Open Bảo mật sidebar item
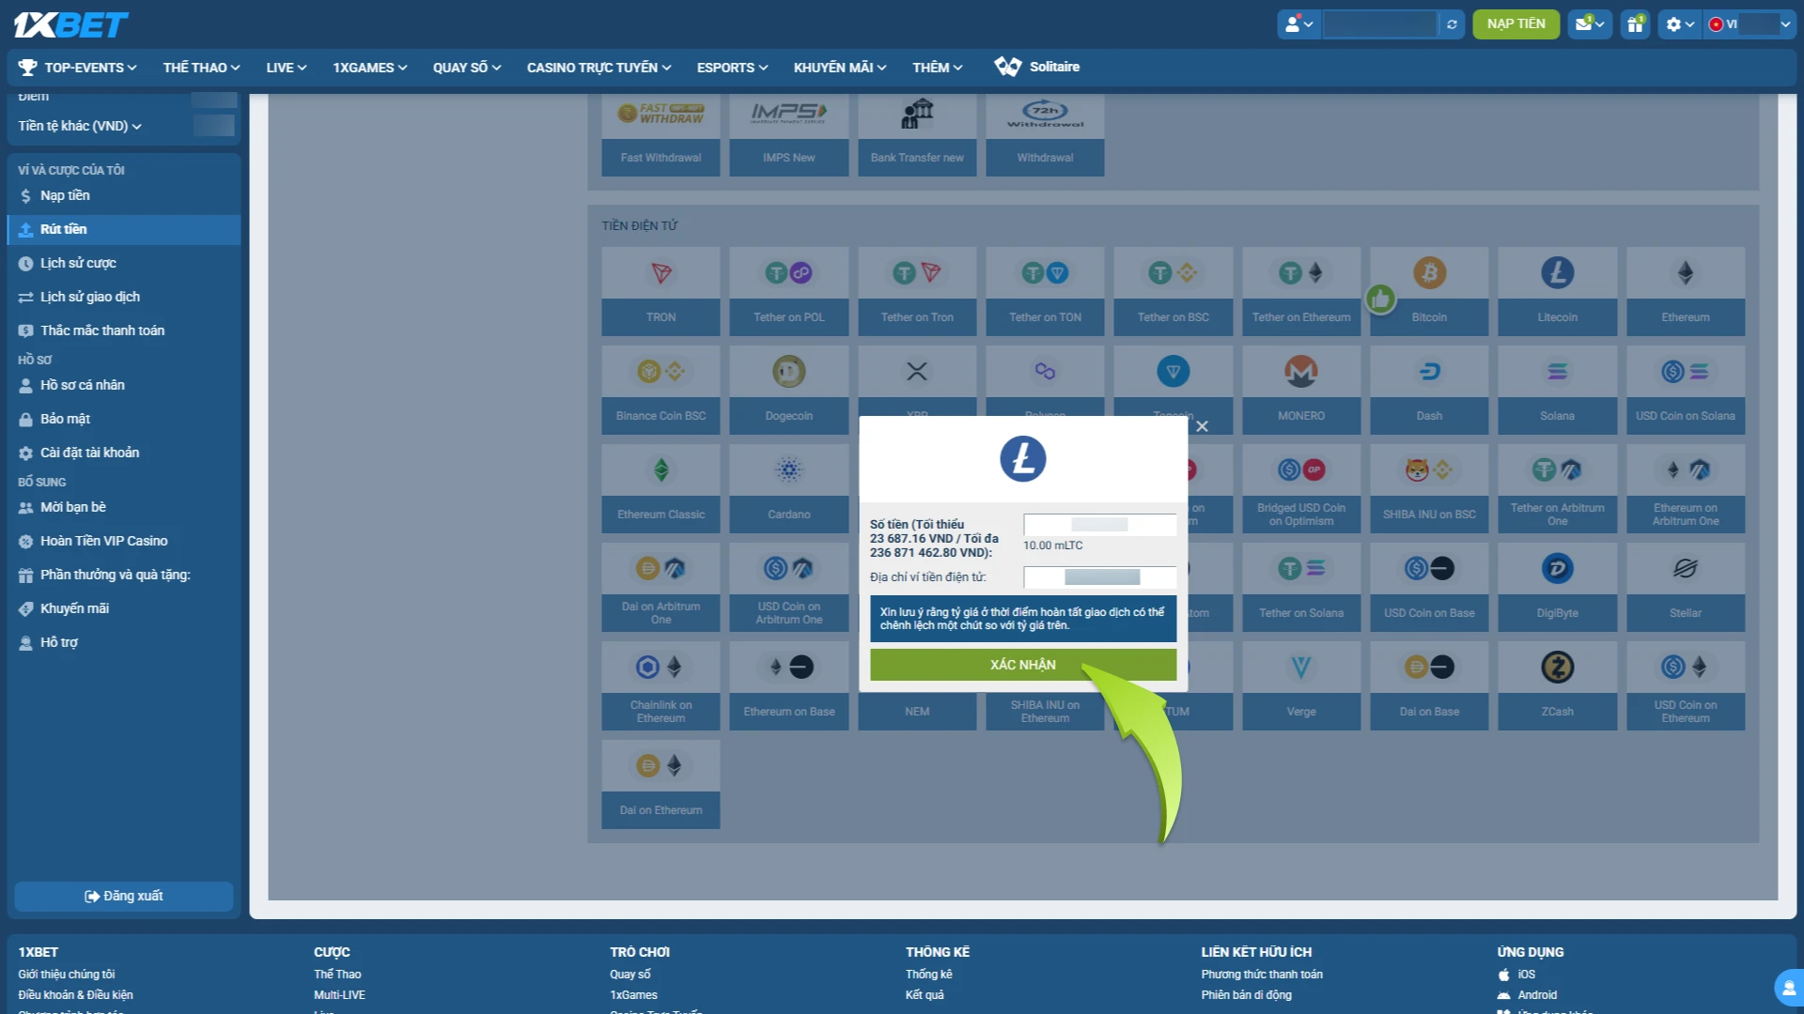 pos(123,419)
